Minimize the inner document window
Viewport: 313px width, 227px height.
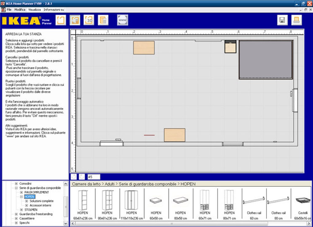pyautogui.click(x=301, y=10)
